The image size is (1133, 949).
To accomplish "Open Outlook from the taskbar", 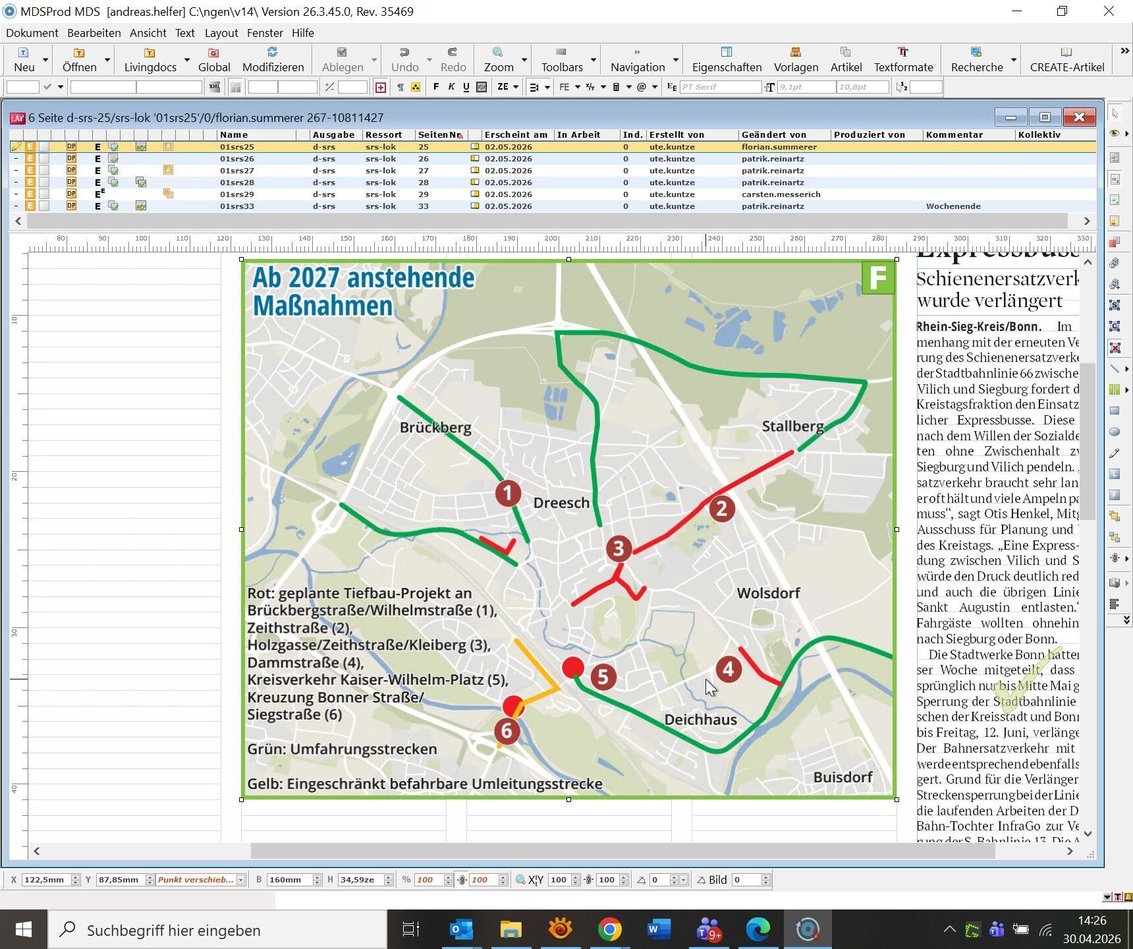I will (x=461, y=930).
